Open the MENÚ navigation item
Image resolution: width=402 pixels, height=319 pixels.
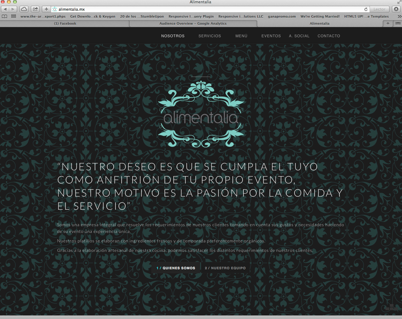tap(241, 36)
